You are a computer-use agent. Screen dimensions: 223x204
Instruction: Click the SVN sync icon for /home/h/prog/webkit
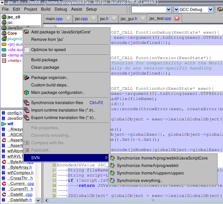(x=112, y=166)
